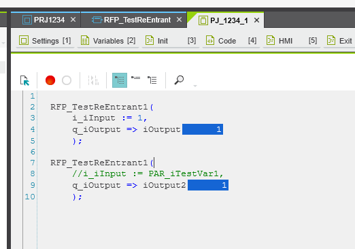
Task: Click the closing ); on line 5
Action: coord(77,141)
